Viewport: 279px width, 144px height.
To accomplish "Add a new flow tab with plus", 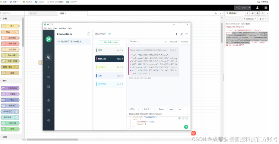I will click(x=216, y=13).
